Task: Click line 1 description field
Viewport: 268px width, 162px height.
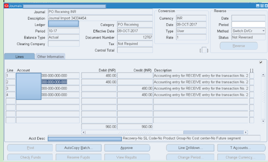Action: tap(201, 76)
